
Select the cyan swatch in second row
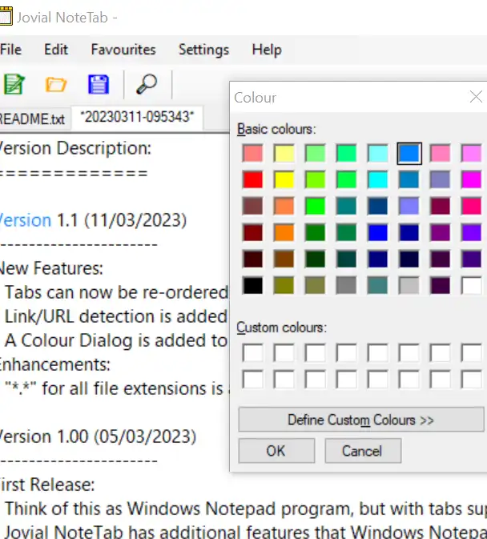point(378,179)
